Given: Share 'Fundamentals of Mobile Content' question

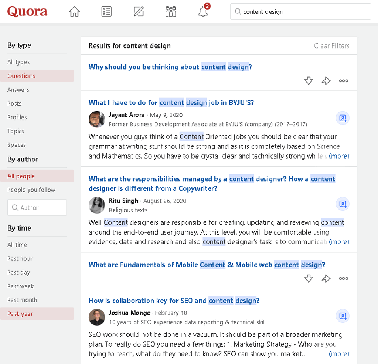Looking at the screenshot, I should tap(326, 279).
